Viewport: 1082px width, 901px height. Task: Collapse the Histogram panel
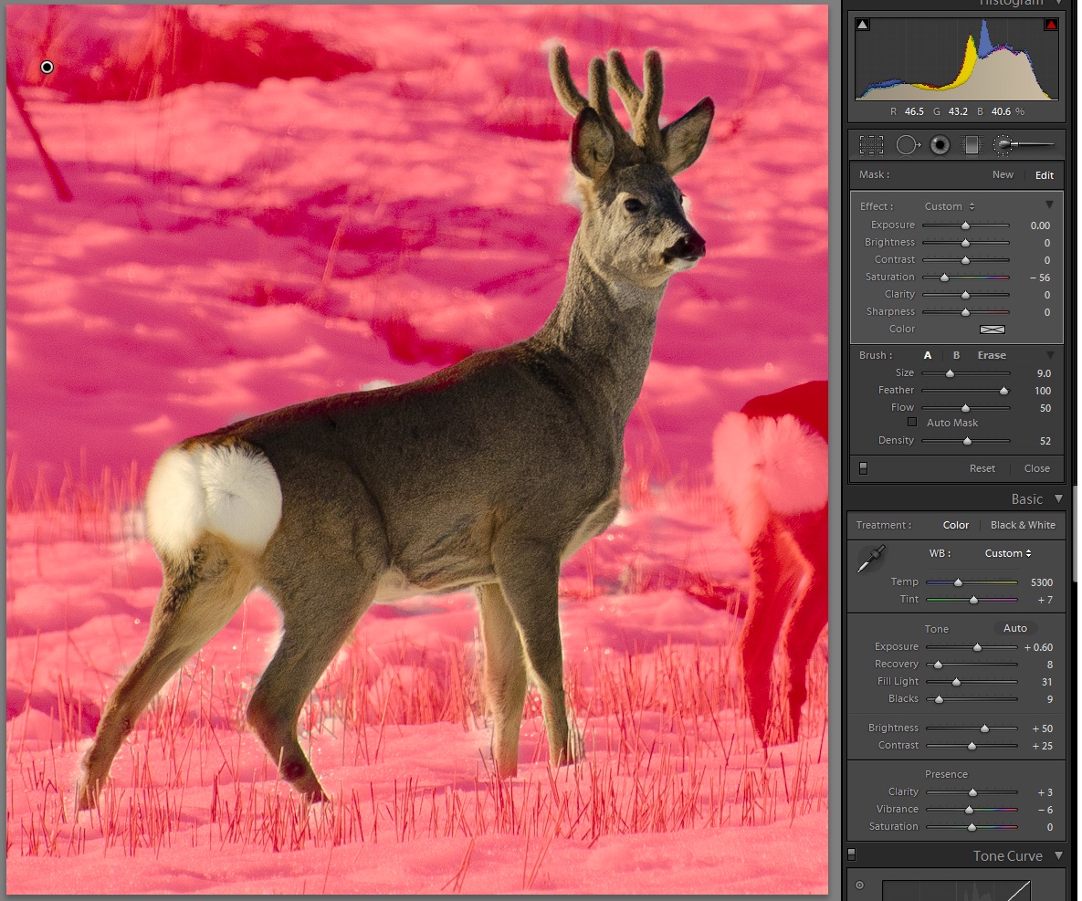point(1058,3)
